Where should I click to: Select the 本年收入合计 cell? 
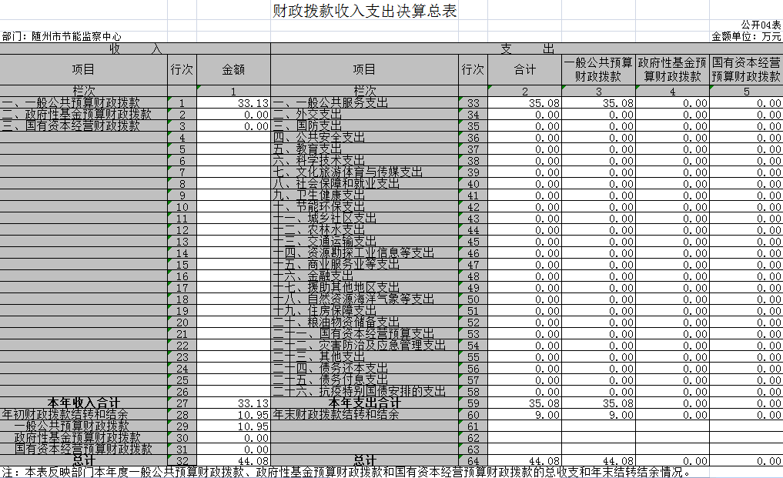pyautogui.click(x=84, y=403)
